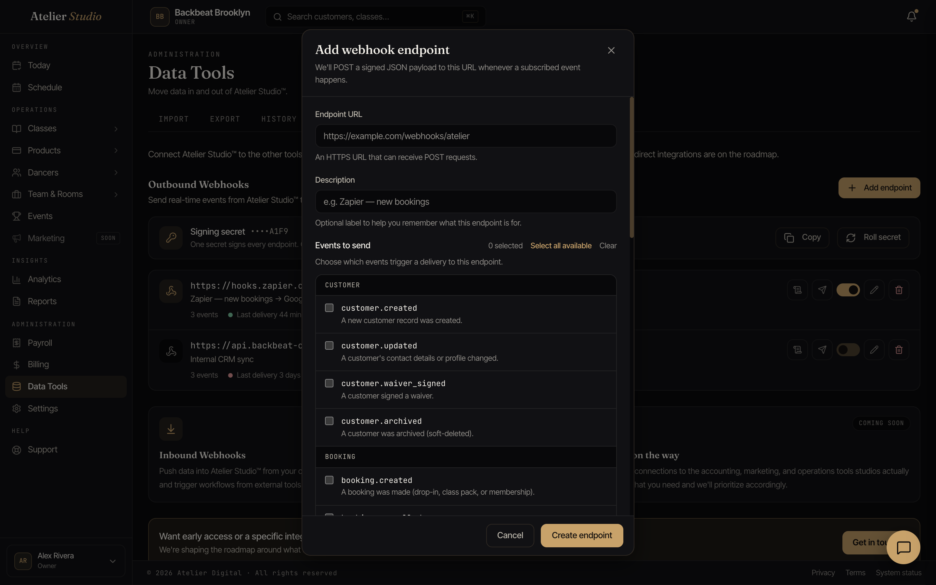Screen dimensions: 936x585
Task: Open the notifications bell
Action: 911,16
